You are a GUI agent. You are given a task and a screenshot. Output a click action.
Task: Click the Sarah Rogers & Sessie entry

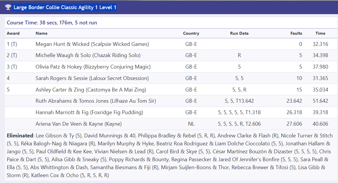click(x=92, y=78)
